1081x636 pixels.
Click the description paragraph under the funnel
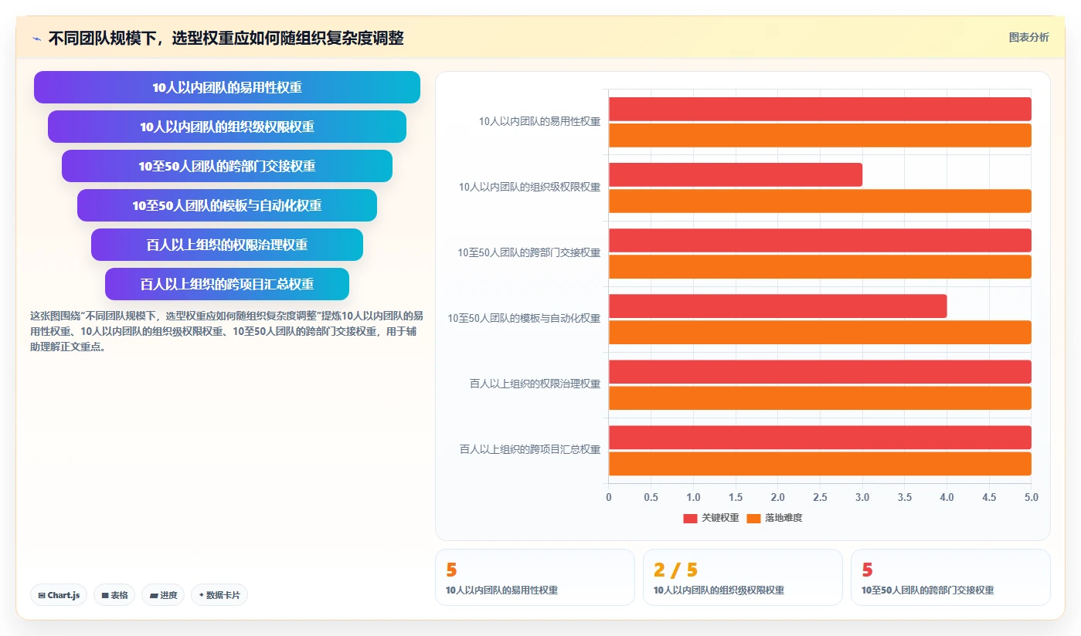(226, 331)
